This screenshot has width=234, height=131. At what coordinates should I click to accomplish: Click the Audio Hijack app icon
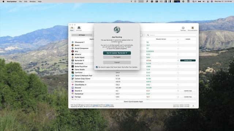pyautogui.click(x=73, y=57)
